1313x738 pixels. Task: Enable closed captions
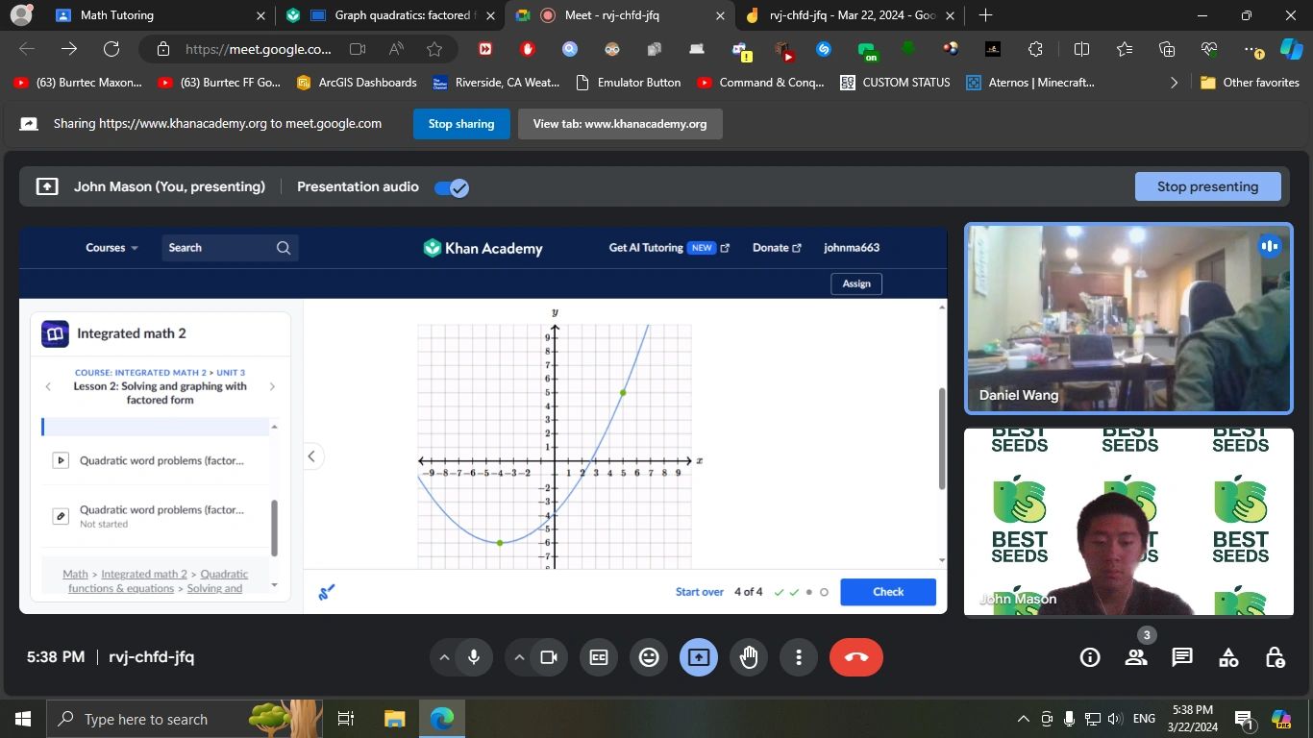pos(598,656)
